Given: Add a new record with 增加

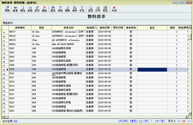Looking at the screenshot, I should [23, 9].
